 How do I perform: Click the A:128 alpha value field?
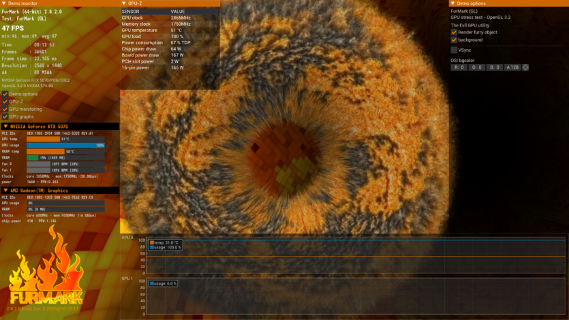point(512,67)
